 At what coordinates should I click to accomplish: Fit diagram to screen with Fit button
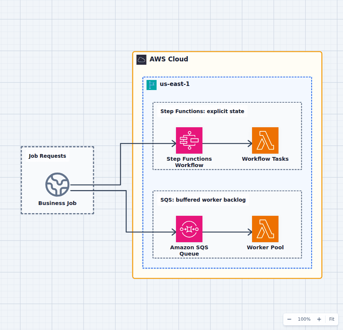(331, 319)
